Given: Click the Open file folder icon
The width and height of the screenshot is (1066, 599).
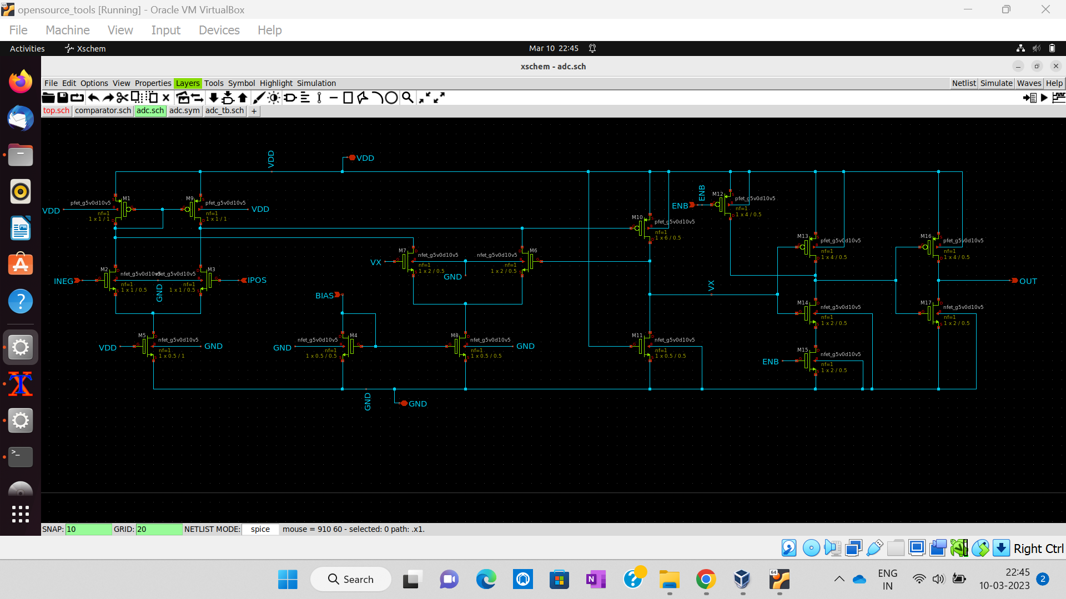Looking at the screenshot, I should click(x=48, y=98).
